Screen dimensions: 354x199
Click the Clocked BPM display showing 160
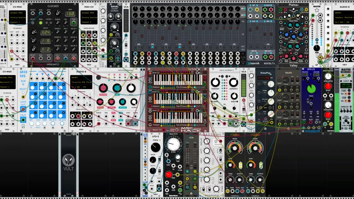(70, 14)
